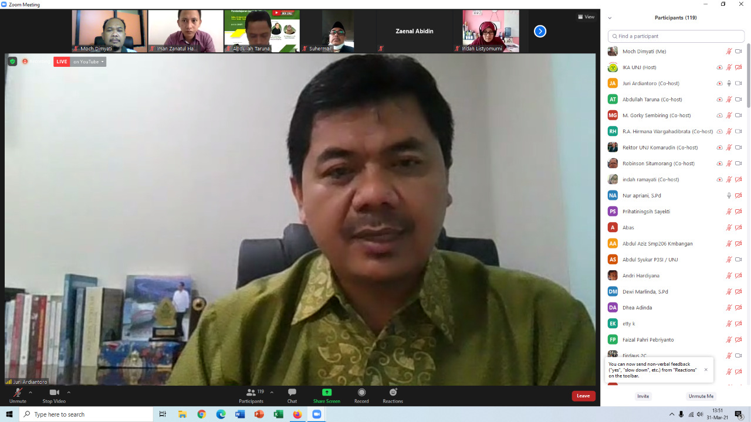
Task: Collapse the Participants panel chevron
Action: (x=610, y=18)
